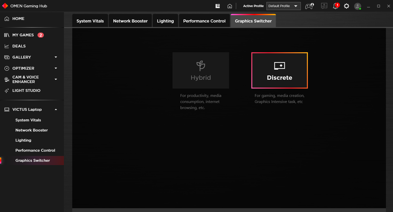Image resolution: width=393 pixels, height=212 pixels.
Task: Open the gamepad with user icon
Action: tap(309, 6)
